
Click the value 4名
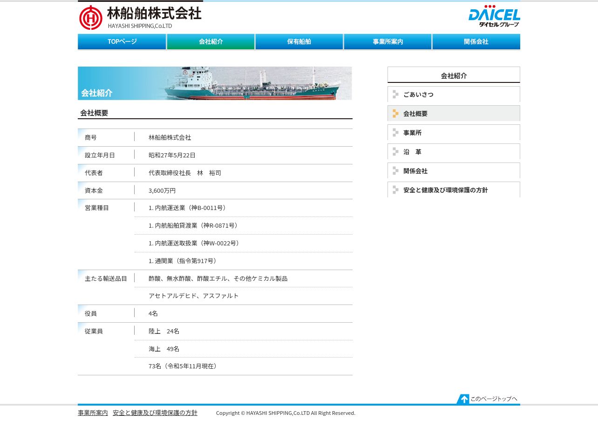pyautogui.click(x=153, y=313)
